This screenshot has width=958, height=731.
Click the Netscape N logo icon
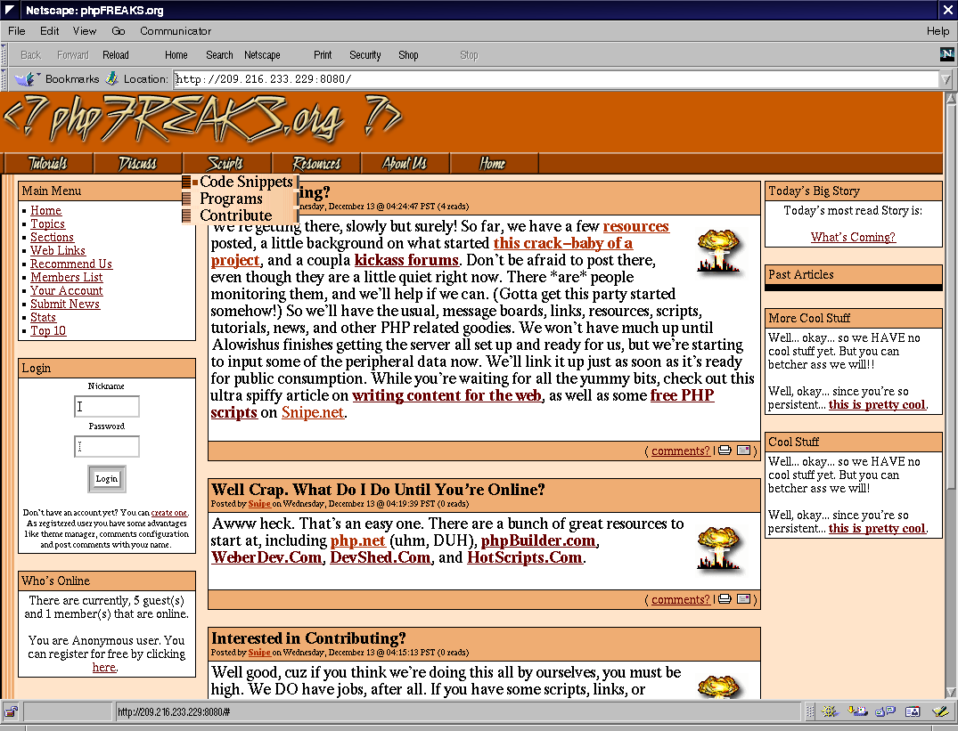click(x=946, y=54)
